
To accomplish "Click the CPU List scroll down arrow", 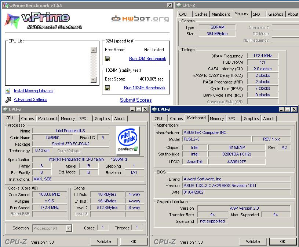I will (x=94, y=79).
